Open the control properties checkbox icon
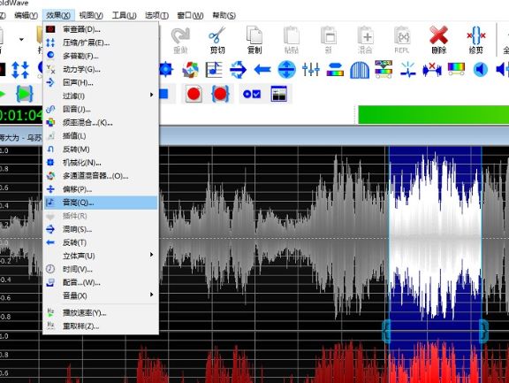The image size is (509, 383). click(x=252, y=94)
